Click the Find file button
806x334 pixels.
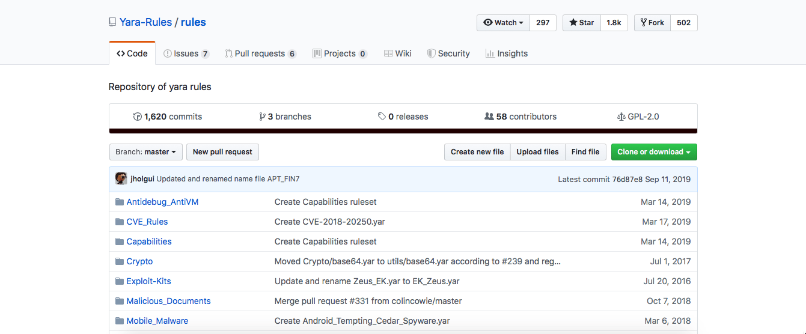tap(585, 152)
